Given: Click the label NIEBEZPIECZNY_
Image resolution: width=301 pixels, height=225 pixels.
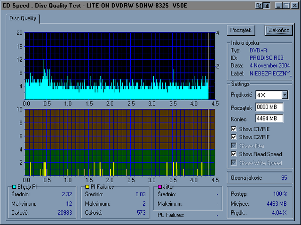Looking at the screenshot, I should click(270, 73).
